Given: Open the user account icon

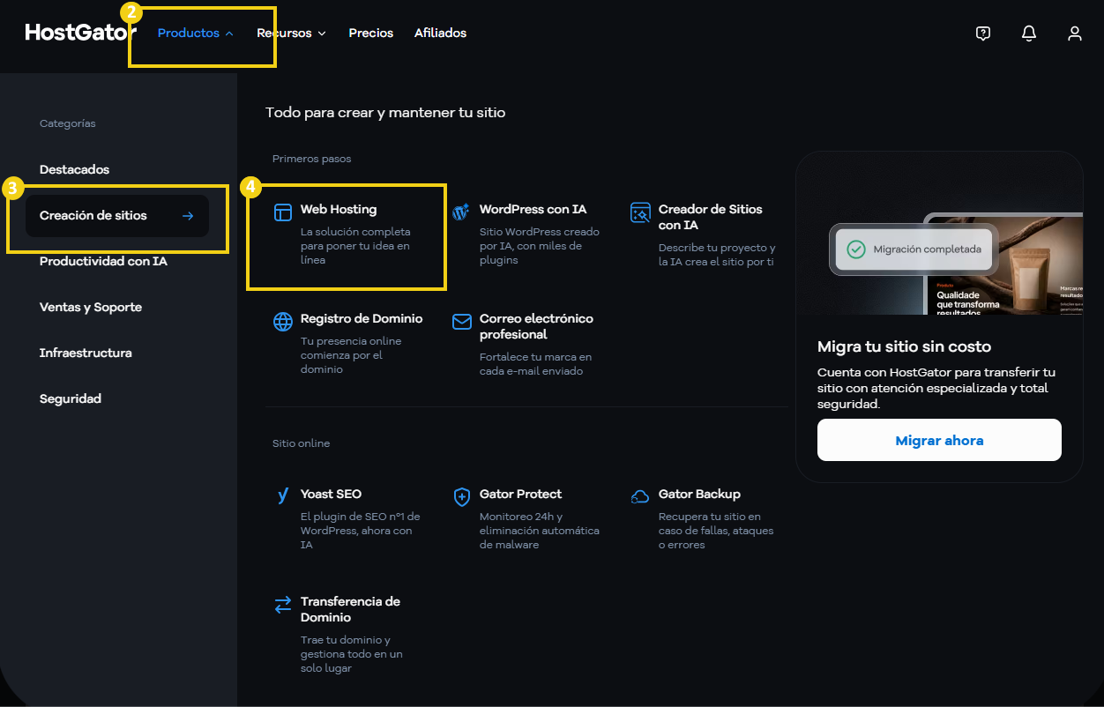Looking at the screenshot, I should [x=1074, y=33].
